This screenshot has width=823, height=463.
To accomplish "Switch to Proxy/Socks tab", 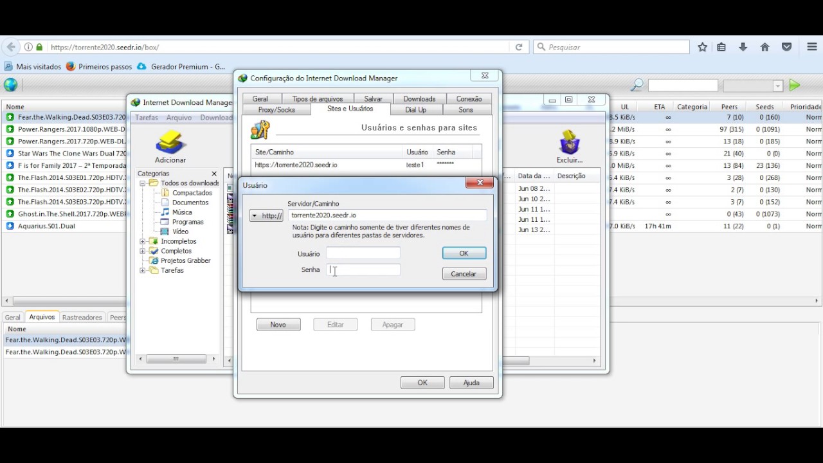I will (276, 110).
